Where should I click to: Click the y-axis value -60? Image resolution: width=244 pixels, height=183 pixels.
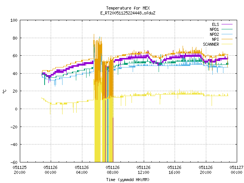[x=14, y=162]
